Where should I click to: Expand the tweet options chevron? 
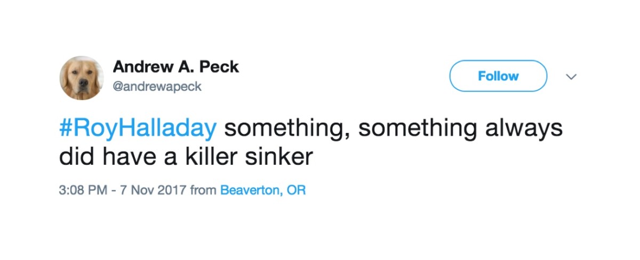[x=571, y=77]
